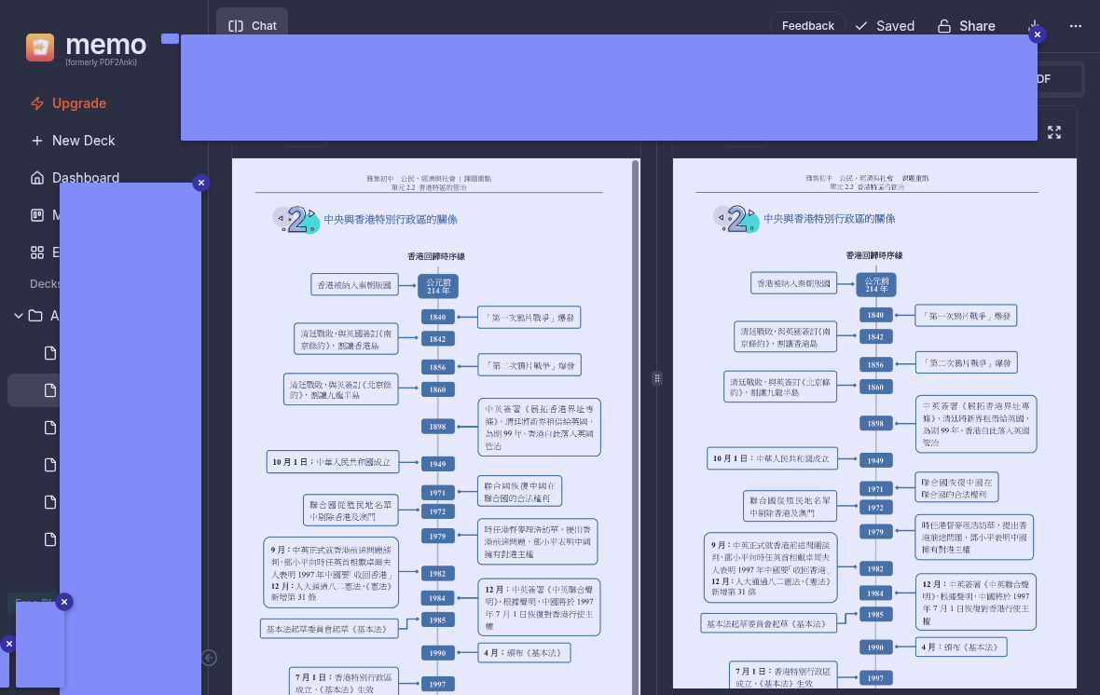Image resolution: width=1100 pixels, height=695 pixels.
Task: Click the kanban board icon below Dashboard
Action: point(37,215)
